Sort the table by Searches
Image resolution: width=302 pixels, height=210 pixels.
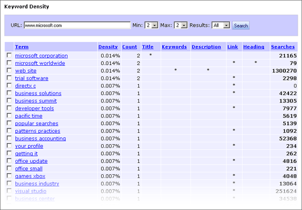(283, 47)
